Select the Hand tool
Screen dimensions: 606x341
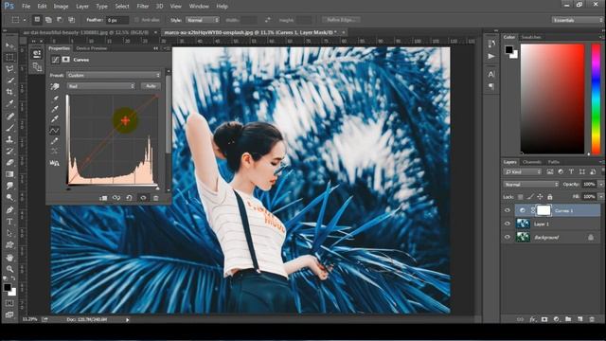[x=9, y=257]
